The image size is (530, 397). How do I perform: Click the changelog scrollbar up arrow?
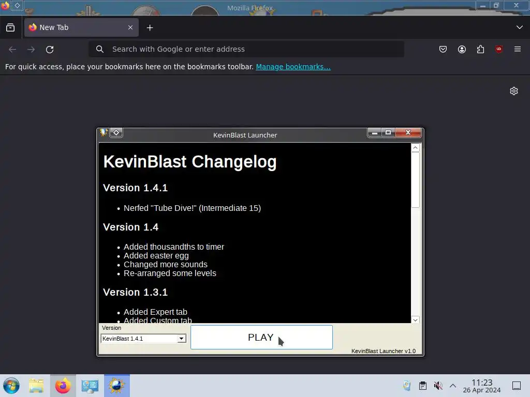tap(416, 147)
